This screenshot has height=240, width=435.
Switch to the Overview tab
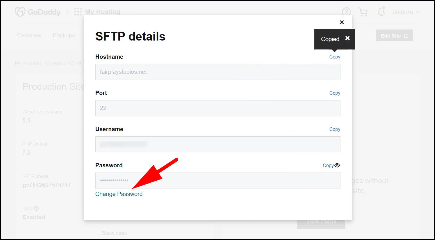coord(29,36)
